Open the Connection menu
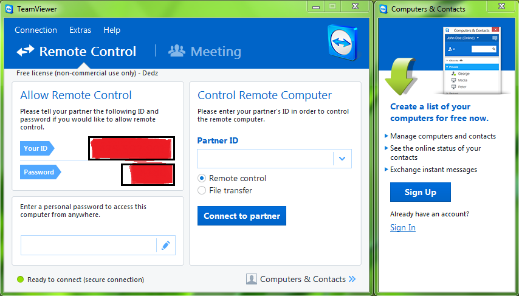 [36, 30]
